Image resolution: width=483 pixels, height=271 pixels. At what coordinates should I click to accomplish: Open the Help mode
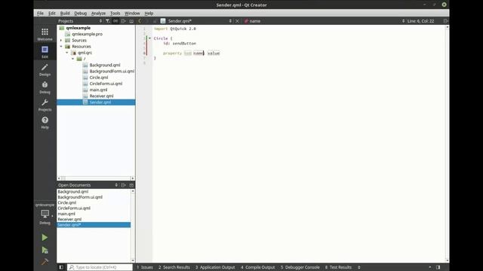pos(45,122)
